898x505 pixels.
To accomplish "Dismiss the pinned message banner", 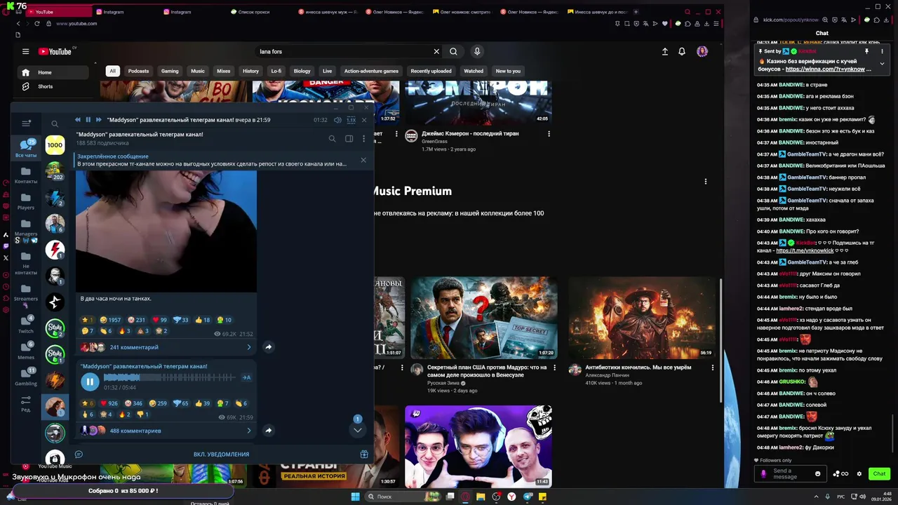I will pyautogui.click(x=363, y=160).
